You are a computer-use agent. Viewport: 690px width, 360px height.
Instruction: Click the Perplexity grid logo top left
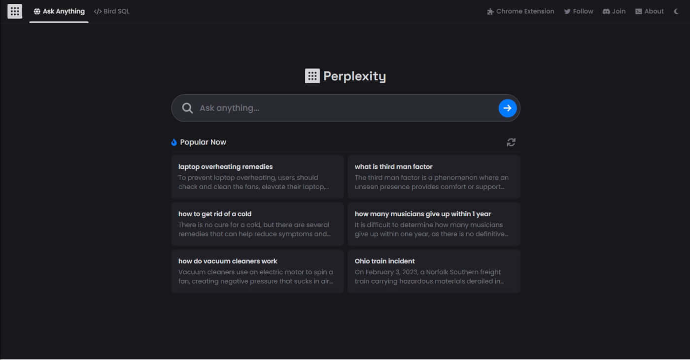(14, 11)
